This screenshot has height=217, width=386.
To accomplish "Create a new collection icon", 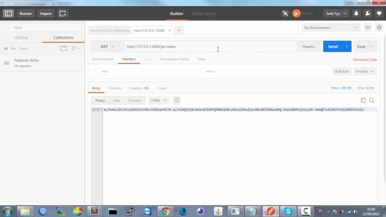I will (x=64, y=48).
